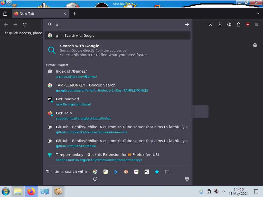The height and width of the screenshot is (197, 263).
Task: Open Index of /Games/ suggestion
Action: tap(118, 74)
